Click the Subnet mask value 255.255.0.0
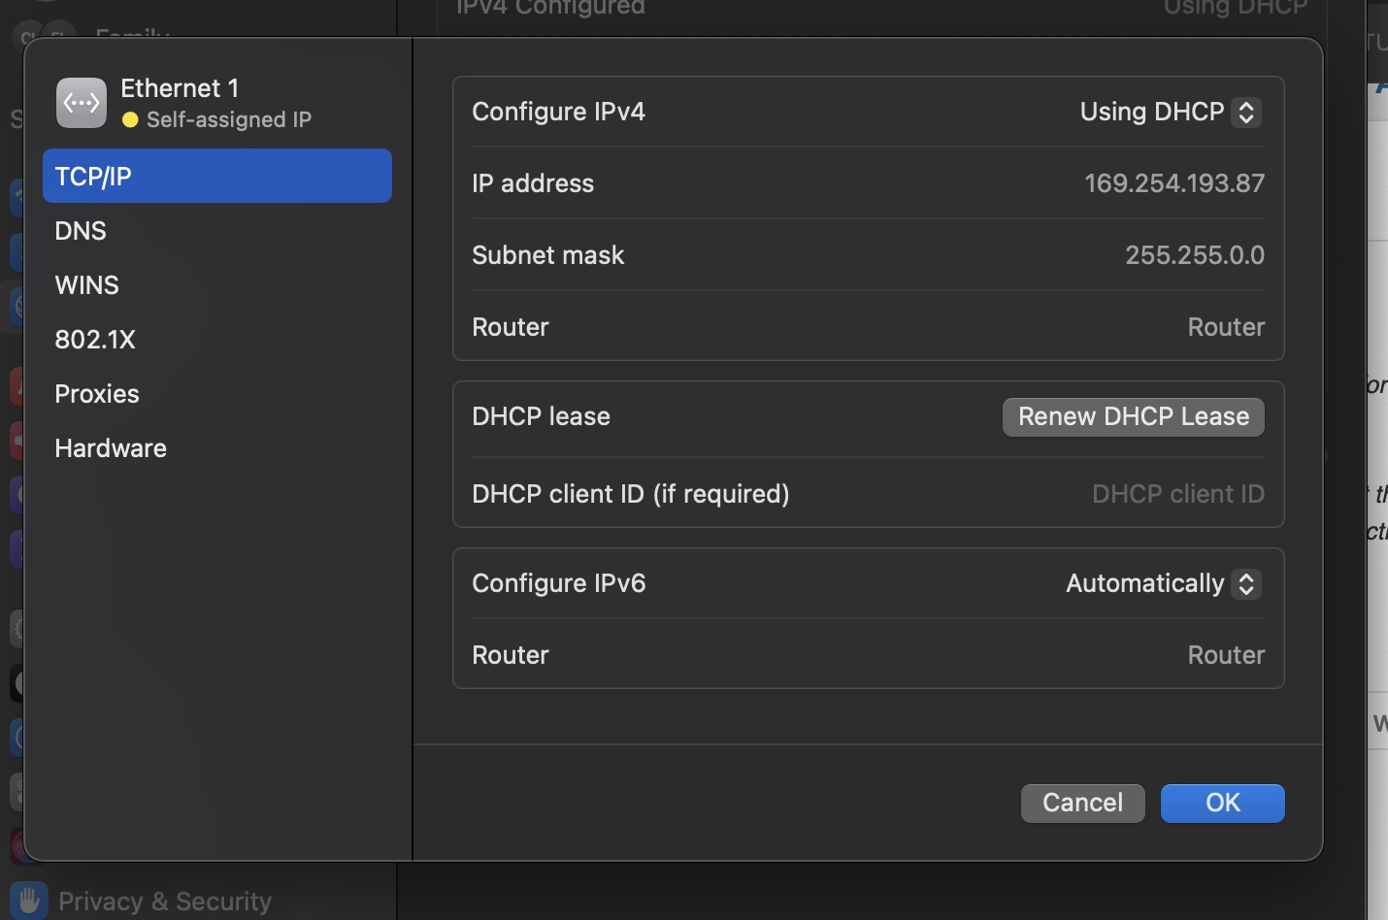1388x920 pixels. (1194, 255)
